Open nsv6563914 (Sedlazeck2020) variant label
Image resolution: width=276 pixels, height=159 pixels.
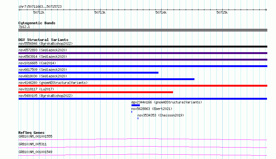click(x=43, y=57)
